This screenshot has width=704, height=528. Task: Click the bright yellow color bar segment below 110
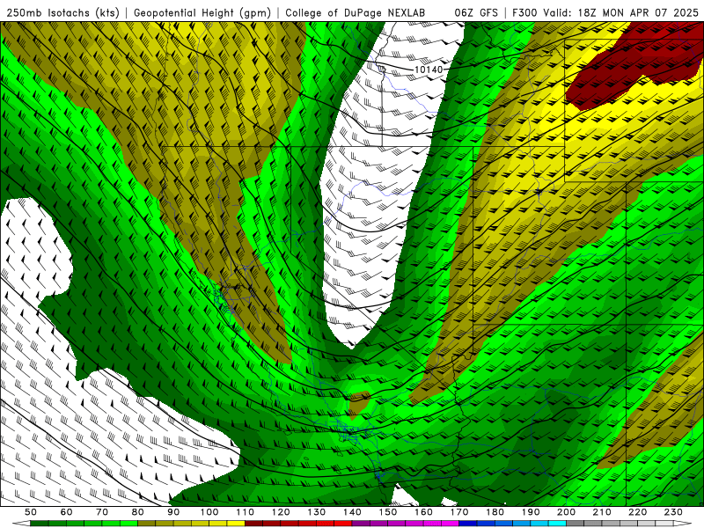click(236, 524)
